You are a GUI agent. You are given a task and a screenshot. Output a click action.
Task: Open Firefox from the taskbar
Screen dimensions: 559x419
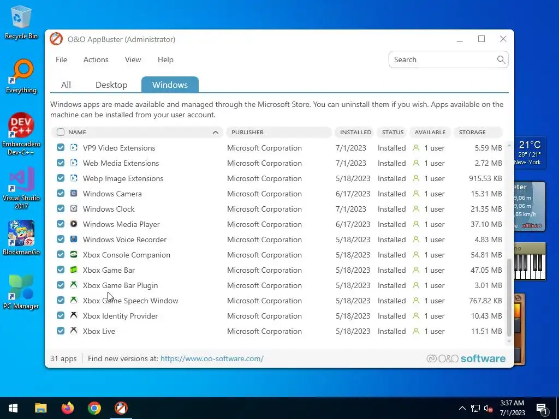pos(67,408)
